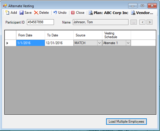
Task: Open the Vendor toolbar item
Action: (x=142, y=13)
